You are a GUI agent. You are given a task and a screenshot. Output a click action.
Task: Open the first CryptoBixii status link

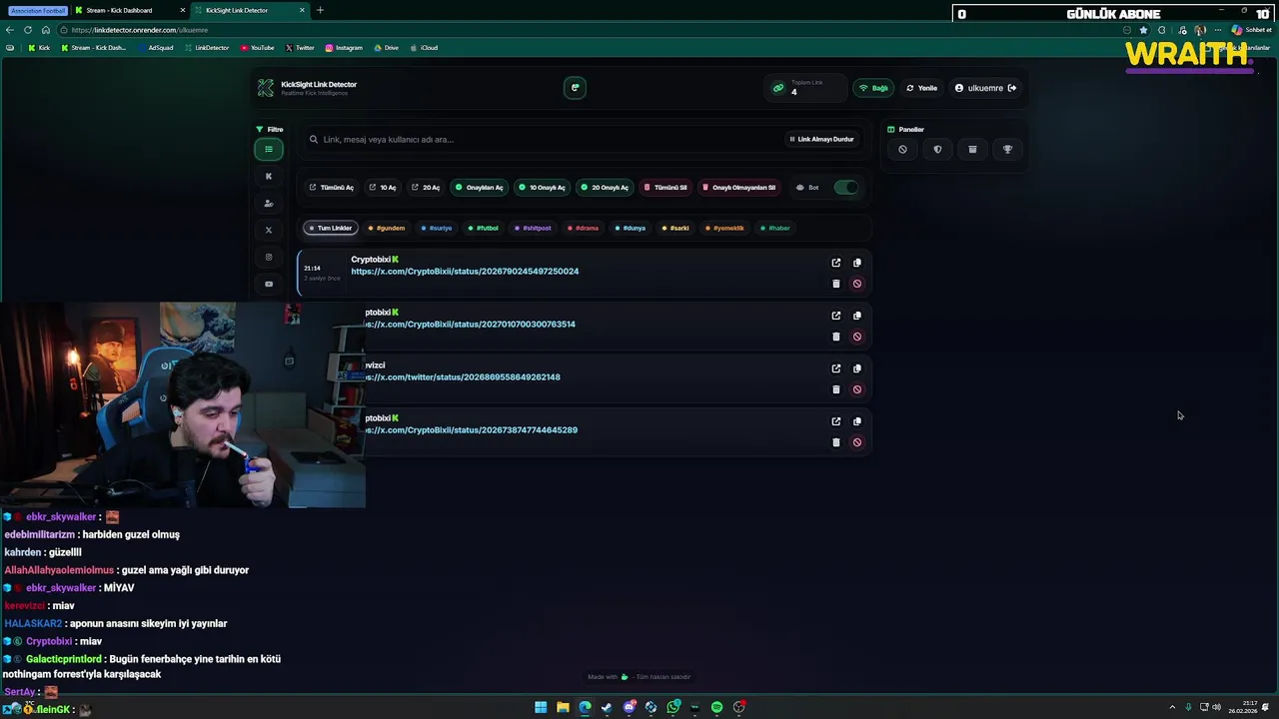coord(465,271)
